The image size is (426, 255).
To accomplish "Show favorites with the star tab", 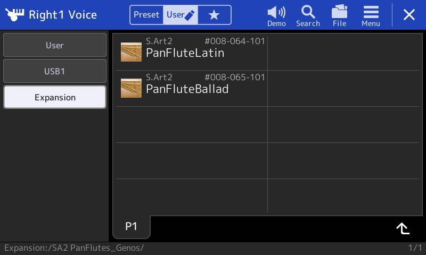I will [x=214, y=15].
